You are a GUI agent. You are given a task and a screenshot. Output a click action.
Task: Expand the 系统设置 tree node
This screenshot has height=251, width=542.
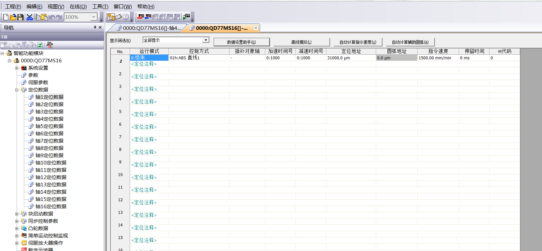pos(17,68)
